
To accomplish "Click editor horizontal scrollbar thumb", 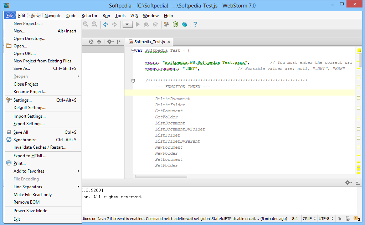I will tap(161, 177).
